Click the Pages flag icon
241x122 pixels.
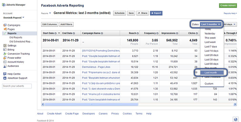coord(5,29)
